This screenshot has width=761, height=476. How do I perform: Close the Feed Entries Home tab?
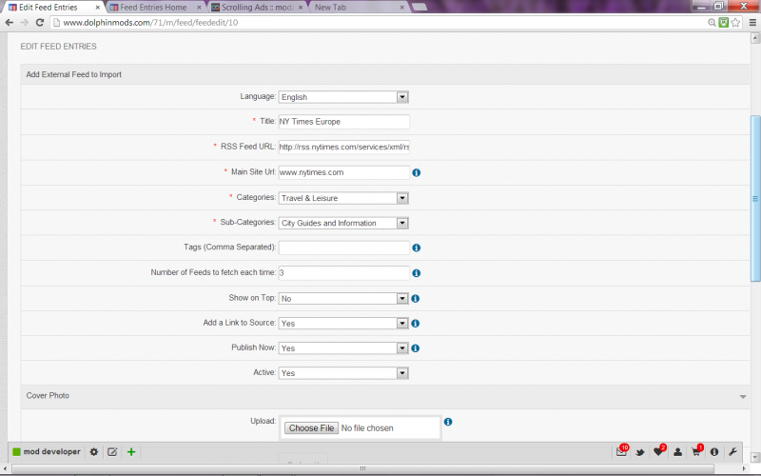tap(199, 8)
